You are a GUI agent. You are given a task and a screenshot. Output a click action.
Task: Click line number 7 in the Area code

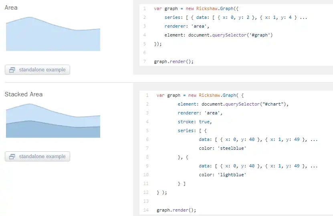tap(144, 62)
